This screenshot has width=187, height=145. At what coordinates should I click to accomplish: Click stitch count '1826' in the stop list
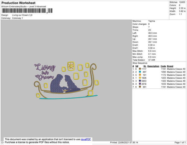point(144,78)
